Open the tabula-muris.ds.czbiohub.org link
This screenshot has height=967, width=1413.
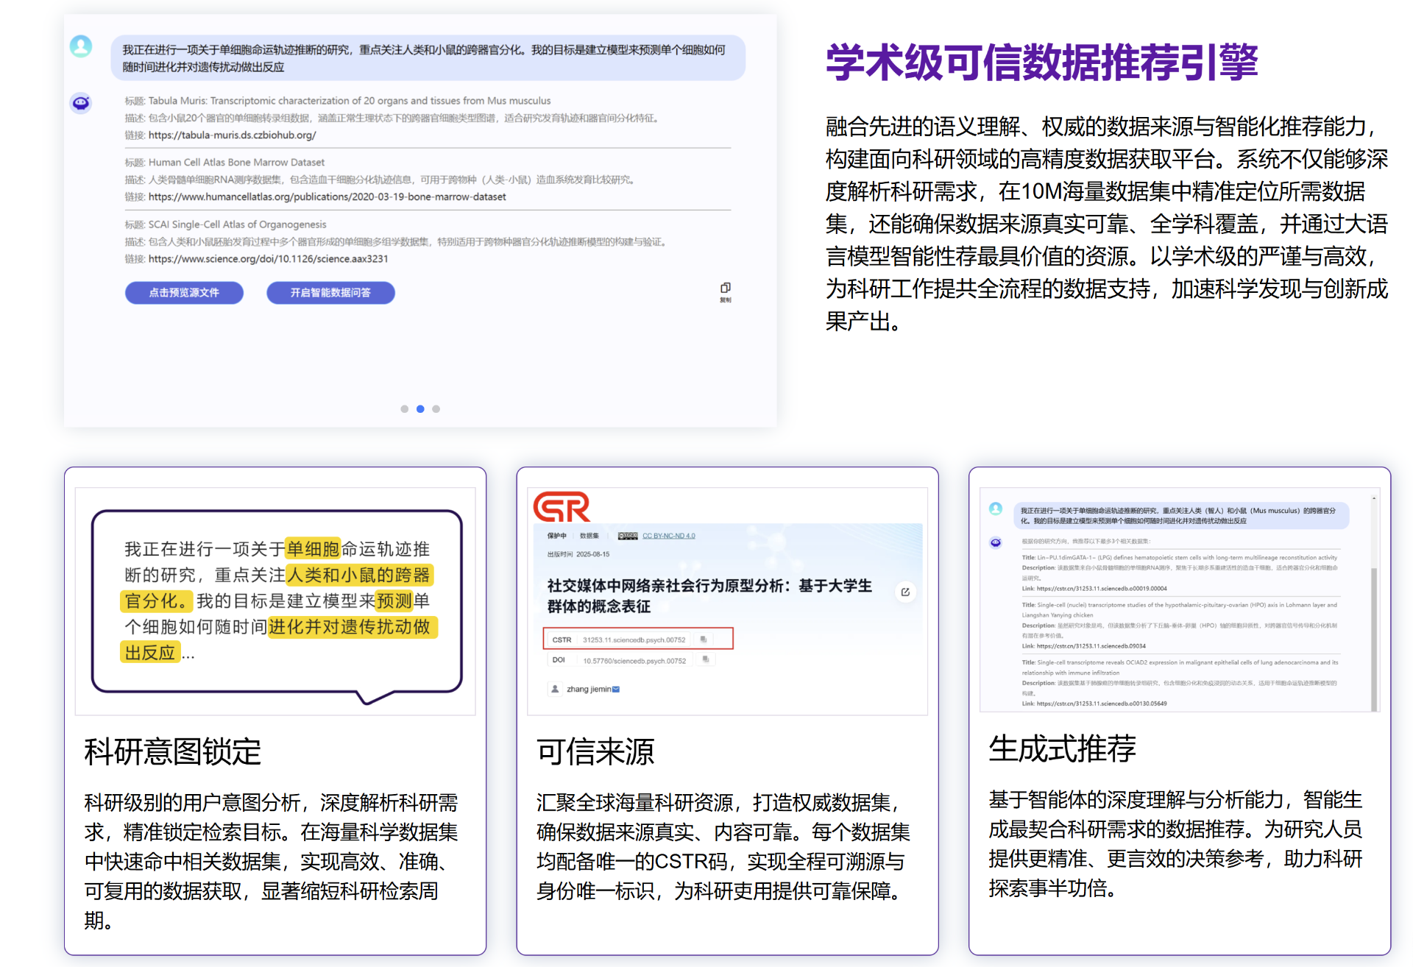pos(232,135)
